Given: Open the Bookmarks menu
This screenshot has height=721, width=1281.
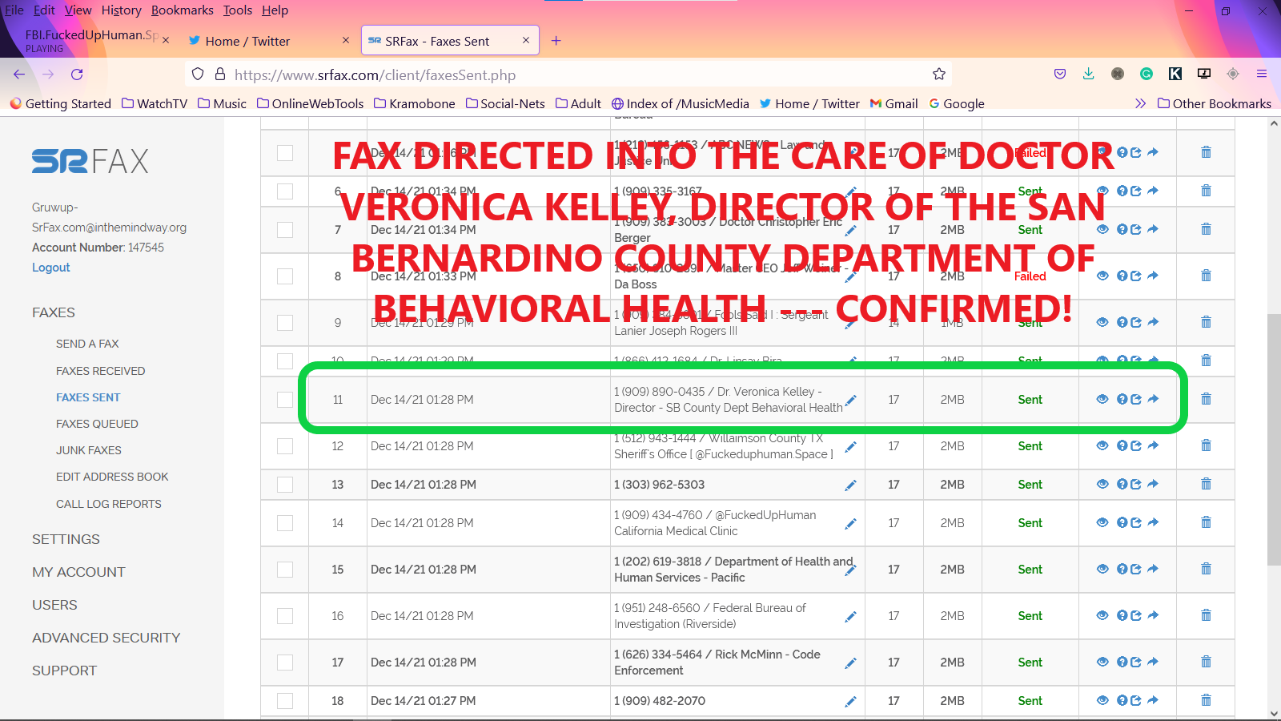Looking at the screenshot, I should tap(182, 10).
